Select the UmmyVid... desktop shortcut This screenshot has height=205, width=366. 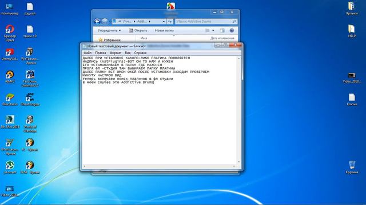pos(10,54)
